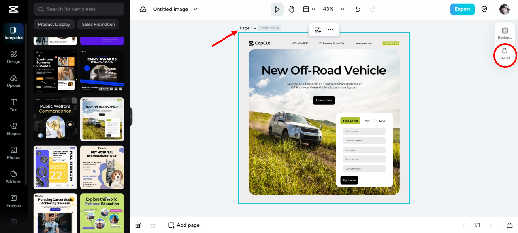This screenshot has height=233, width=518.
Task: Duplicate the page using the bottom icon
Action: click(x=139, y=225)
